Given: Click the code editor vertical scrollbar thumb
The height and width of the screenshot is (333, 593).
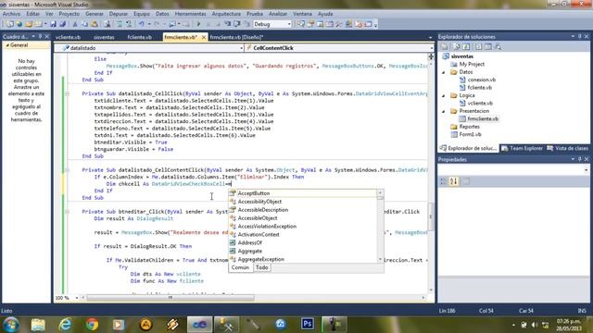Looking at the screenshot, I should (431, 216).
